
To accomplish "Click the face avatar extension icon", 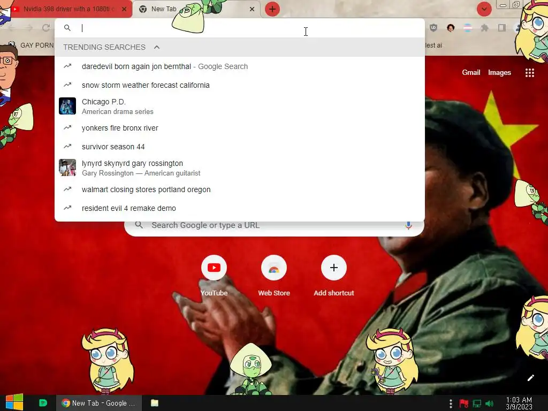I will click(451, 28).
